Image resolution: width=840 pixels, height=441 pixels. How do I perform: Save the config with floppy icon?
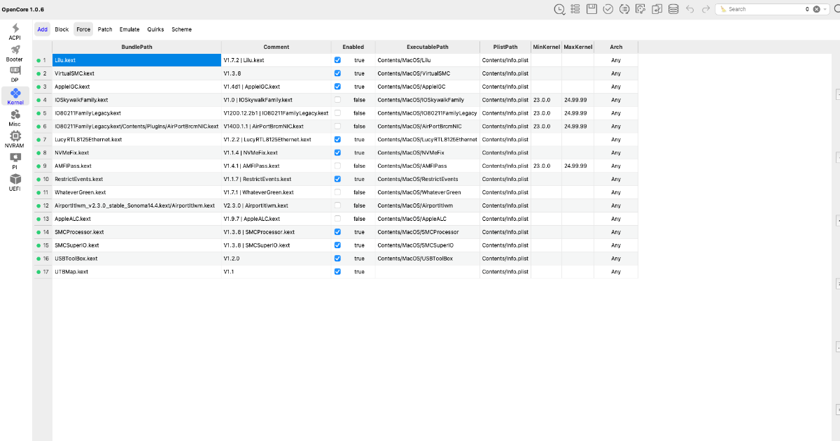(591, 9)
